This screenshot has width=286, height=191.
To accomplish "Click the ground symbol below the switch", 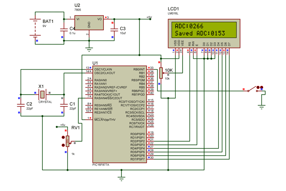I will (261, 107).
